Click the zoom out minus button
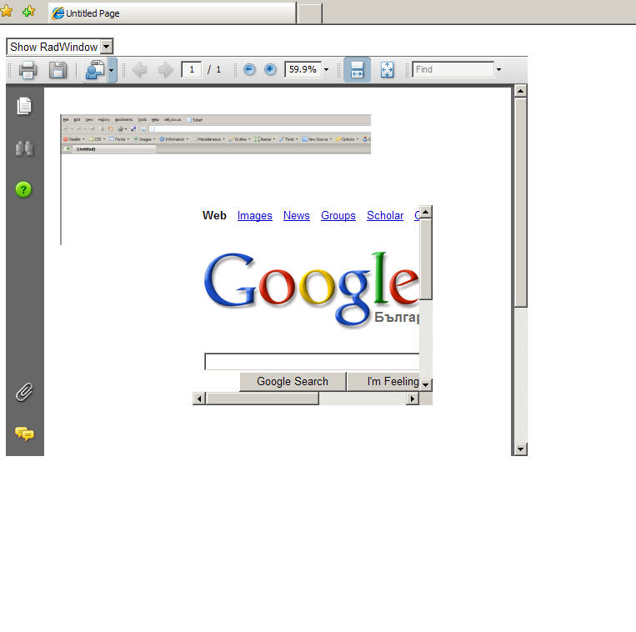This screenshot has width=636, height=632. pos(249,69)
